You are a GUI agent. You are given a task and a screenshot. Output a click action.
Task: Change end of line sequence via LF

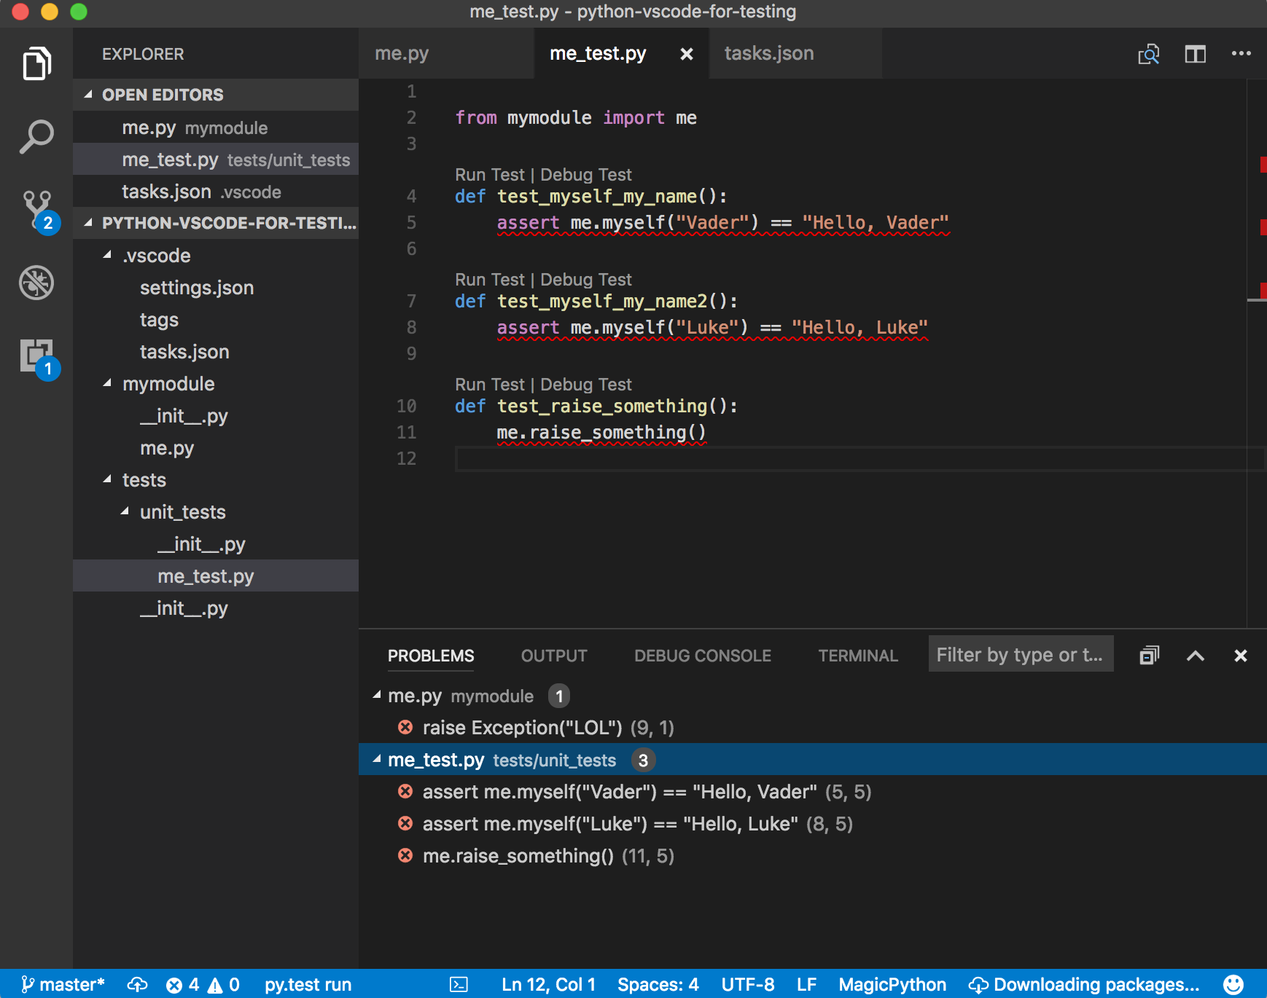click(x=806, y=985)
